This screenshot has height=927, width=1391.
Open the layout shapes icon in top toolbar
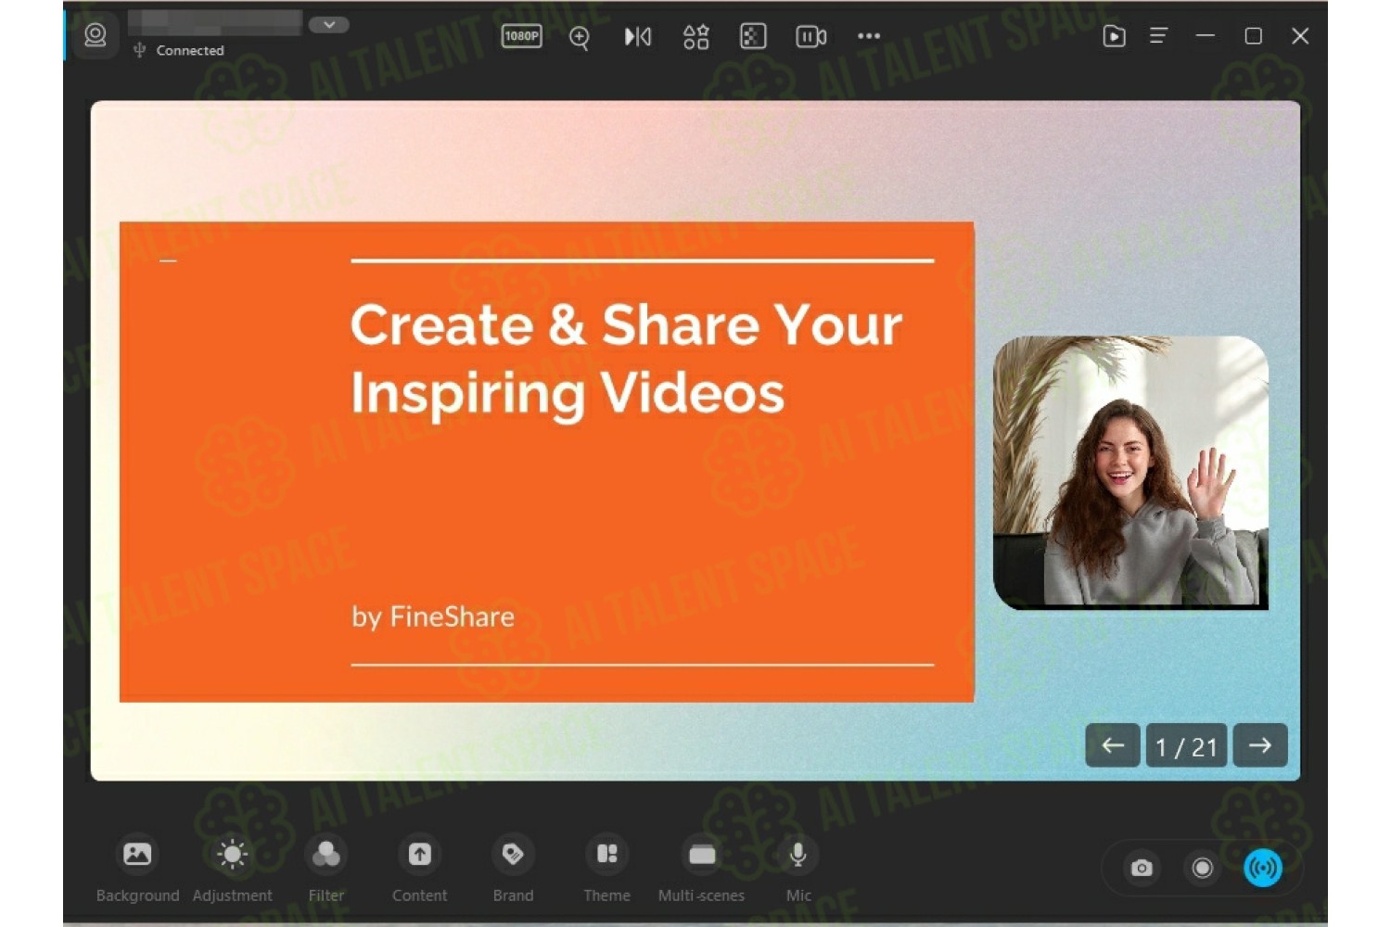695,36
